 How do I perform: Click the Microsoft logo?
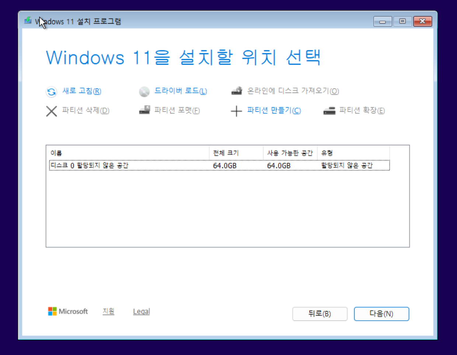(68, 312)
